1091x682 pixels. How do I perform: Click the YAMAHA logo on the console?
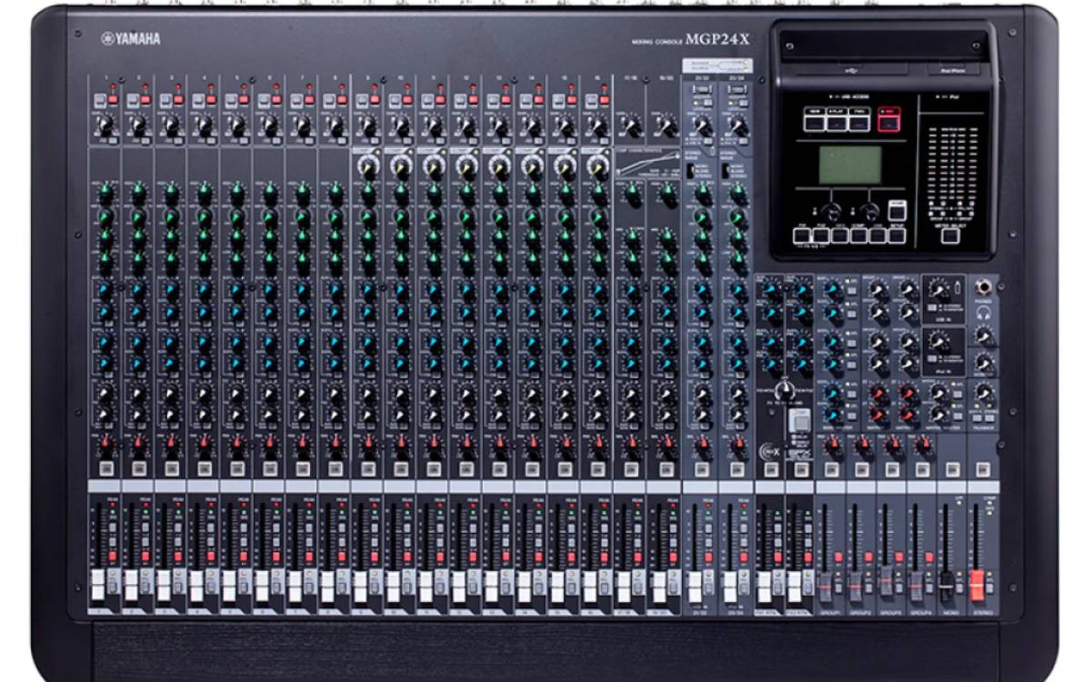pos(131,38)
